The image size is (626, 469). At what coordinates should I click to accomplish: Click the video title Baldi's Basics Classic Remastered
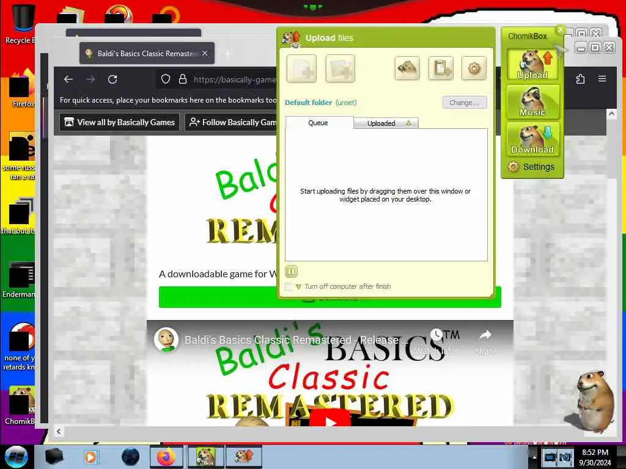(296, 340)
